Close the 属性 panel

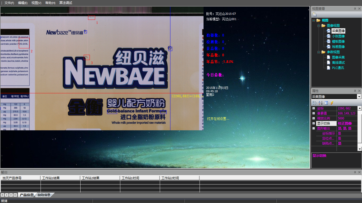[x=359, y=91]
